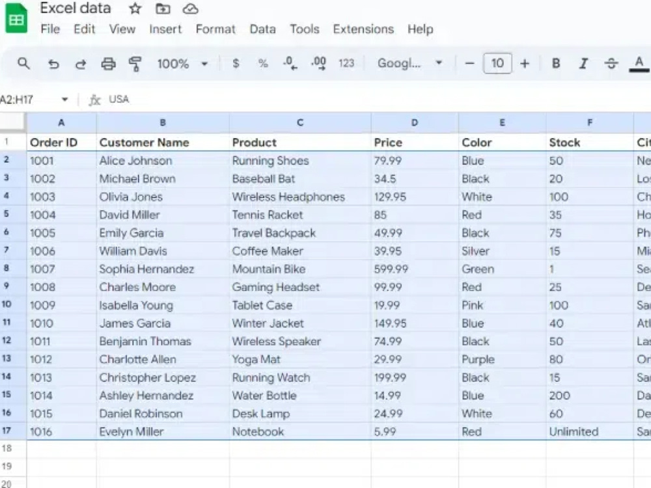Select the Order ID cell 1016
The width and height of the screenshot is (651, 488).
coord(61,431)
